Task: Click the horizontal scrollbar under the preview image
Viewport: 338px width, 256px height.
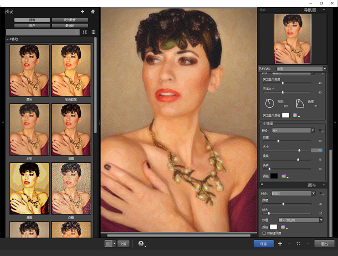Action: click(179, 235)
